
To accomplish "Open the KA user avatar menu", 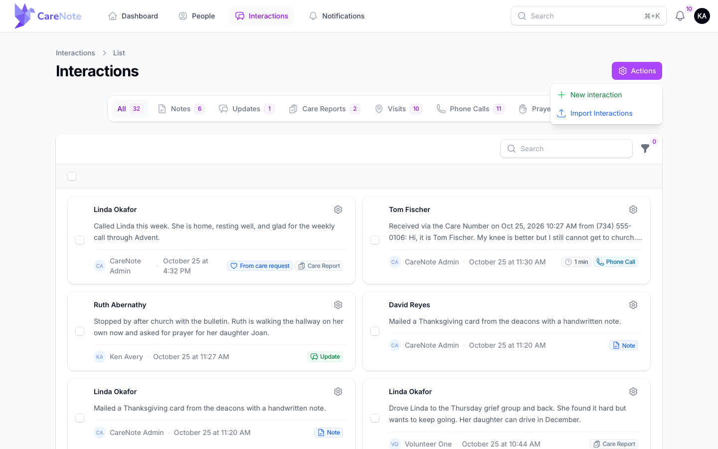I will [x=702, y=16].
